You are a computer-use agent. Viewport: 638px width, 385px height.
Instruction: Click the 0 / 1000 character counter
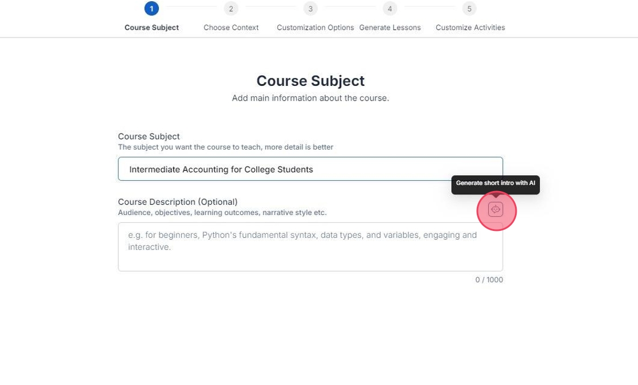click(489, 280)
